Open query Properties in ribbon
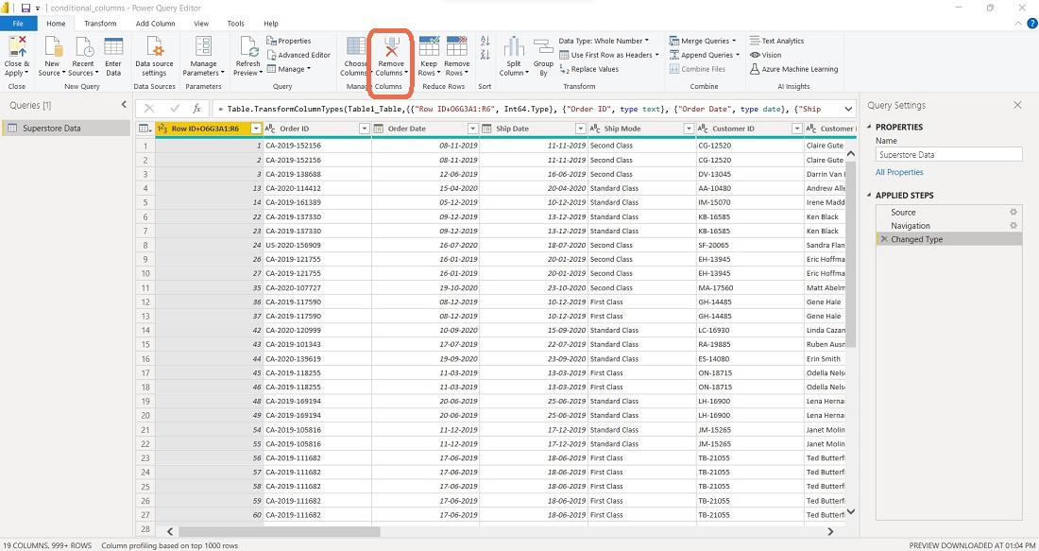The width and height of the screenshot is (1039, 551). click(289, 41)
